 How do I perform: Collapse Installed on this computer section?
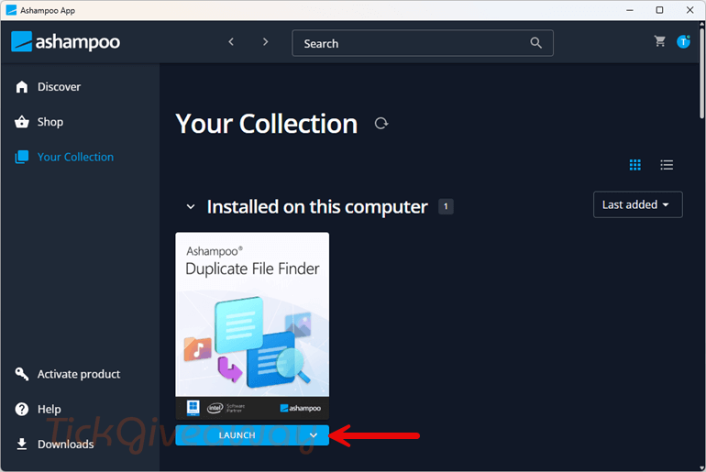point(191,207)
